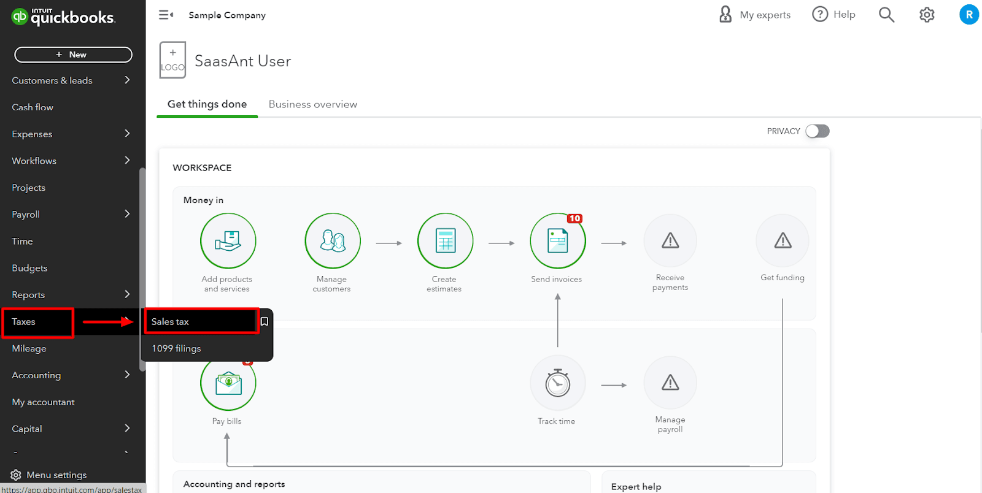Switch to the Business overview tab
The height and width of the screenshot is (493, 982).
click(313, 104)
